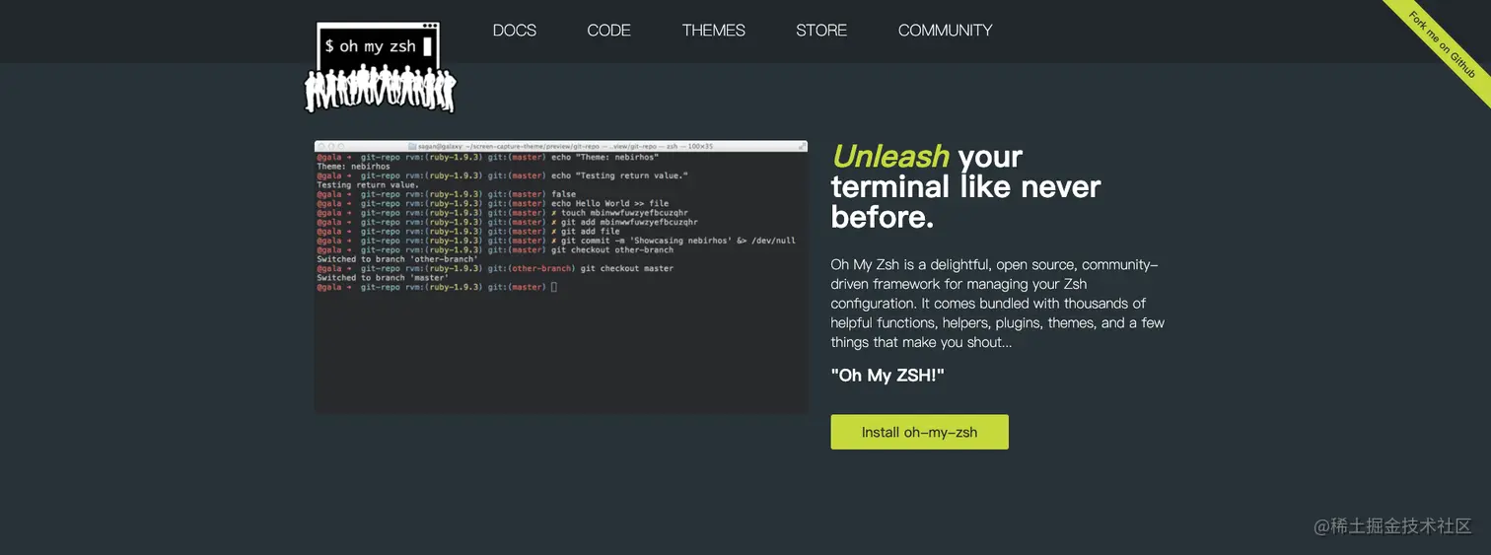Click the "Oh My ZSH!" quote text
1491x555 pixels.
tap(887, 376)
